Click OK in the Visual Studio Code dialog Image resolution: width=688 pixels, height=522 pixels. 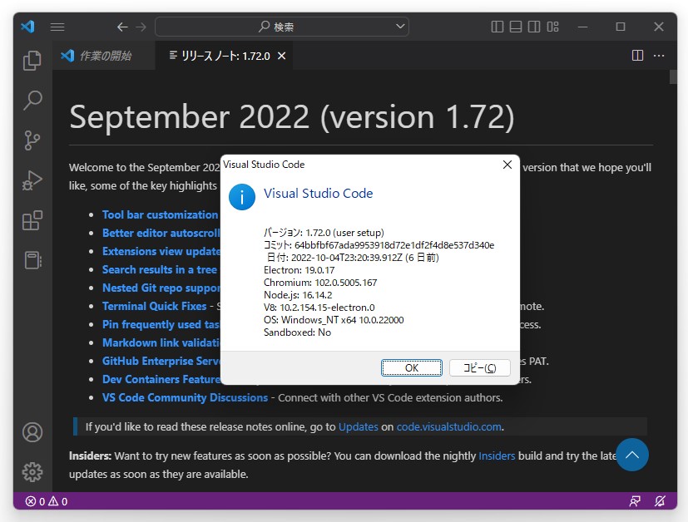tap(412, 367)
